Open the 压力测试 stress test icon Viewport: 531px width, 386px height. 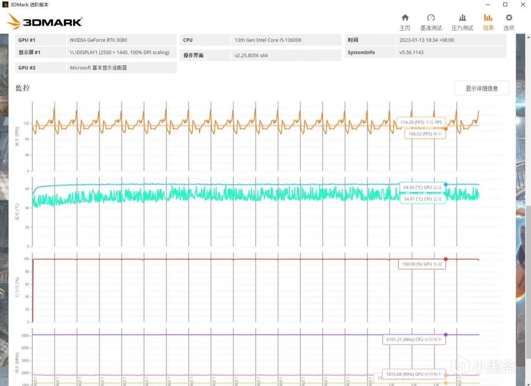click(462, 18)
